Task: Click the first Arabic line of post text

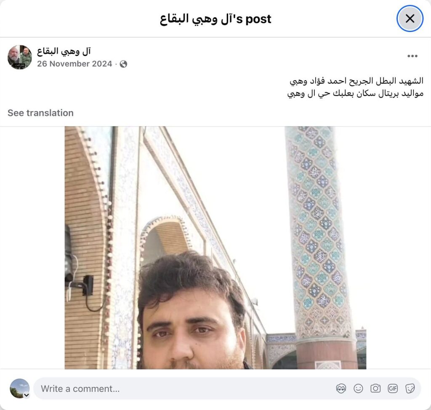Action: click(x=357, y=81)
